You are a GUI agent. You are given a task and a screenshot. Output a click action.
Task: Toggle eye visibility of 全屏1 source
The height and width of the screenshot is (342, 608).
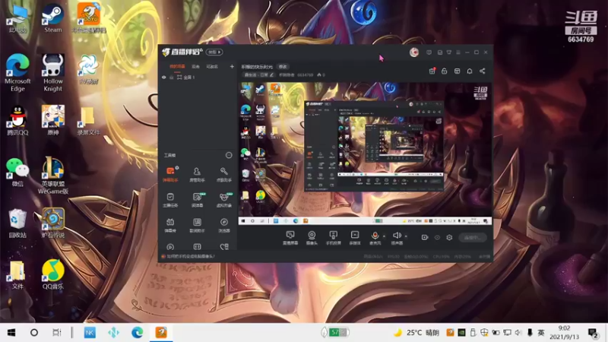164,78
